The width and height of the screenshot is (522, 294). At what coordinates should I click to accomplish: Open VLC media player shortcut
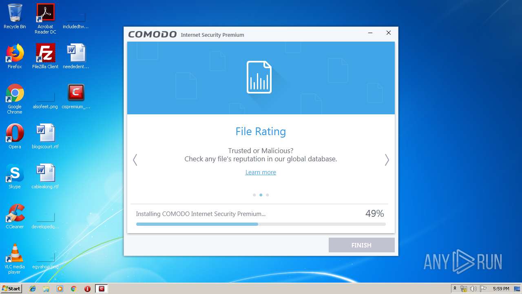click(x=15, y=259)
